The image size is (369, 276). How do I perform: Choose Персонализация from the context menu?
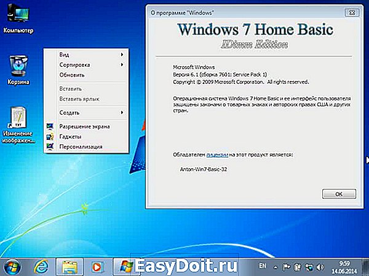click(86, 147)
